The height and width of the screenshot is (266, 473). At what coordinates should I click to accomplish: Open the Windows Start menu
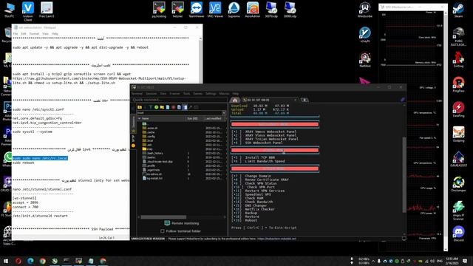6,261
